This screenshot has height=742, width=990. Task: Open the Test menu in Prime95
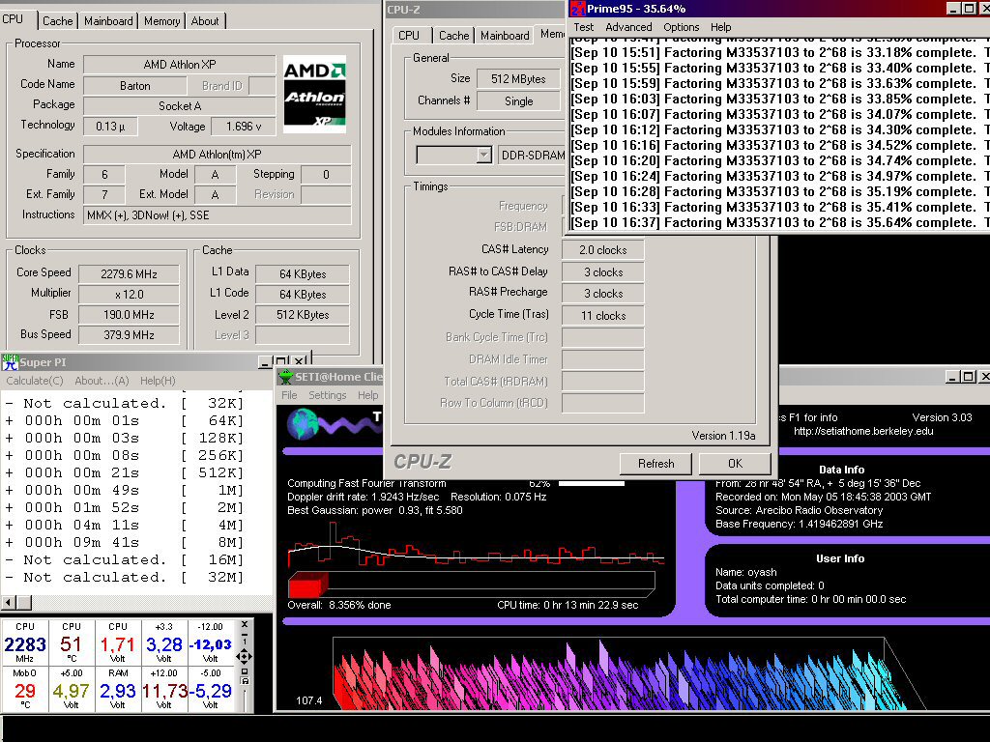(x=583, y=27)
